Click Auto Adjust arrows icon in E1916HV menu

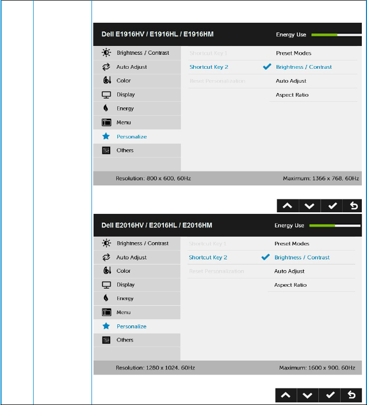tap(106, 67)
